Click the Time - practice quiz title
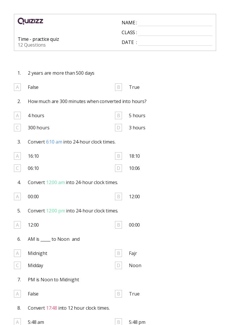The image size is (230, 325). pyautogui.click(x=38, y=39)
